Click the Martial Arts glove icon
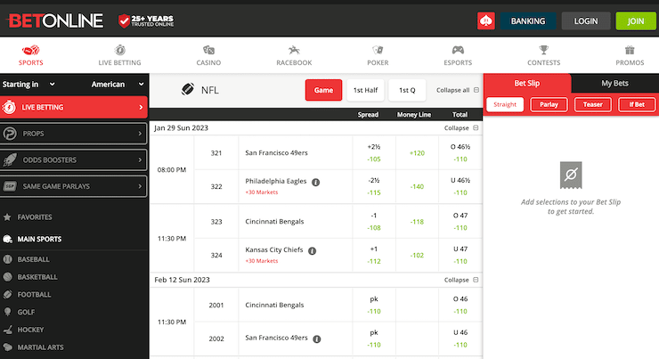Viewport: 659px width, 359px height. tap(7, 347)
